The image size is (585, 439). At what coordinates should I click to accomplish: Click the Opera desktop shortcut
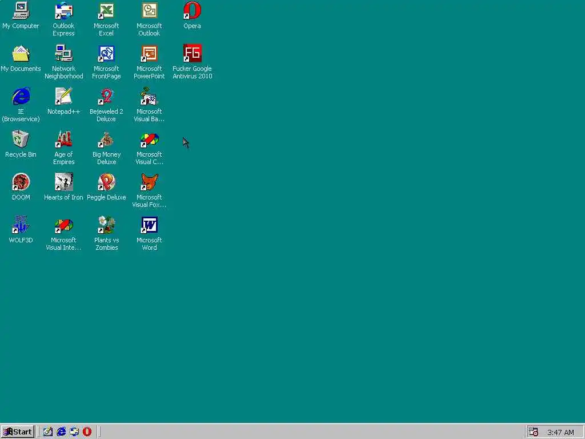(x=192, y=15)
